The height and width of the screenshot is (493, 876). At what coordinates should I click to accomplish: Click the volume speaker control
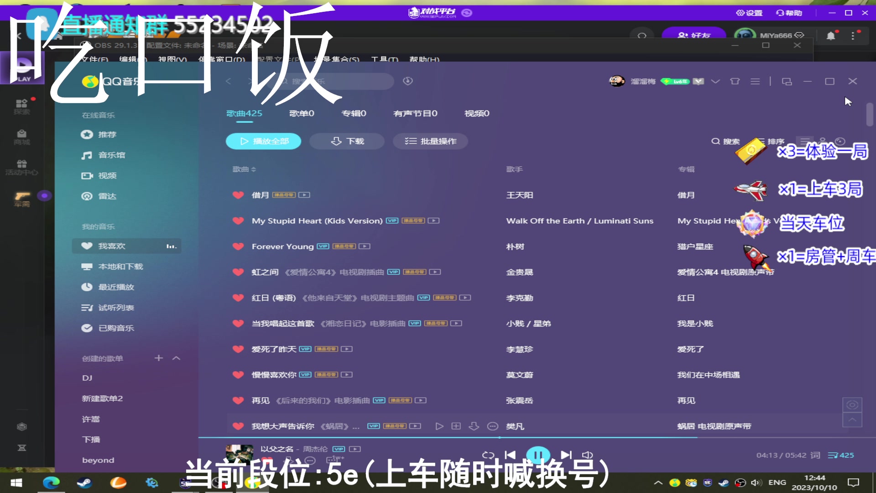tap(588, 455)
